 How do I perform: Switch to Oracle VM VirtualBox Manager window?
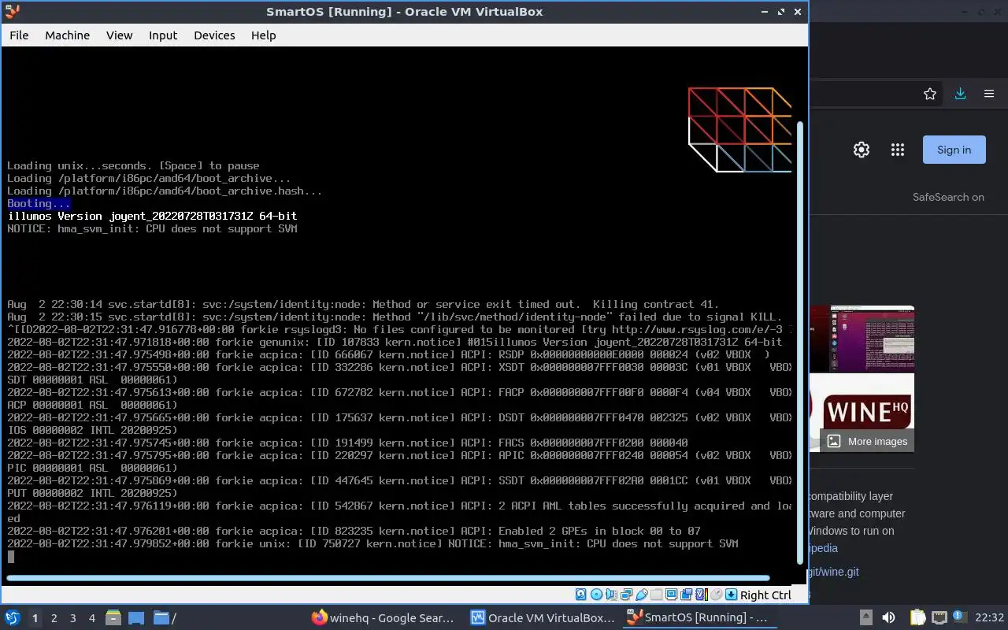pyautogui.click(x=543, y=618)
